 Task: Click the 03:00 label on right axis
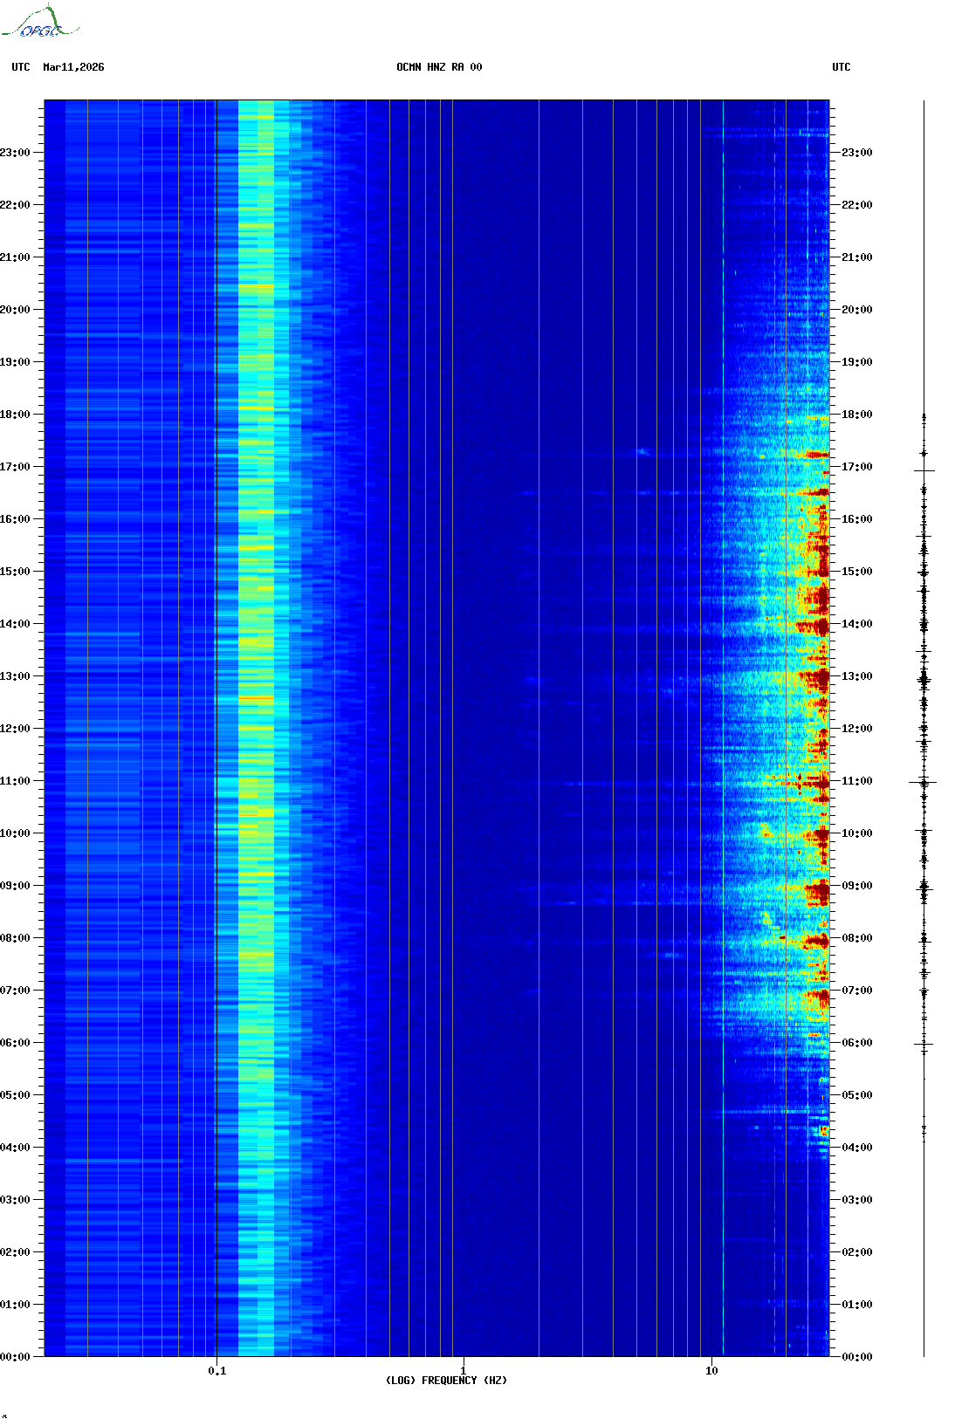[856, 1200]
